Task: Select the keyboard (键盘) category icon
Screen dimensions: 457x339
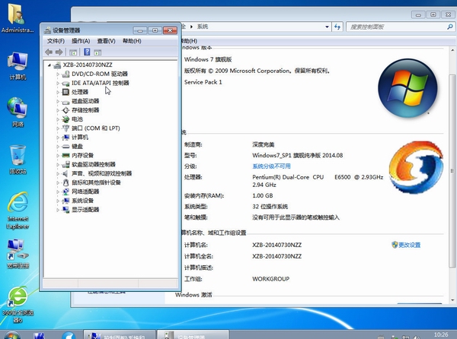Action: click(66, 146)
